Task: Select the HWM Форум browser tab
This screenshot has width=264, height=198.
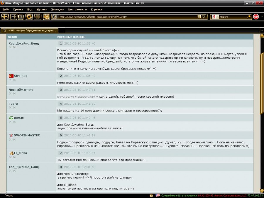Action: point(29,30)
